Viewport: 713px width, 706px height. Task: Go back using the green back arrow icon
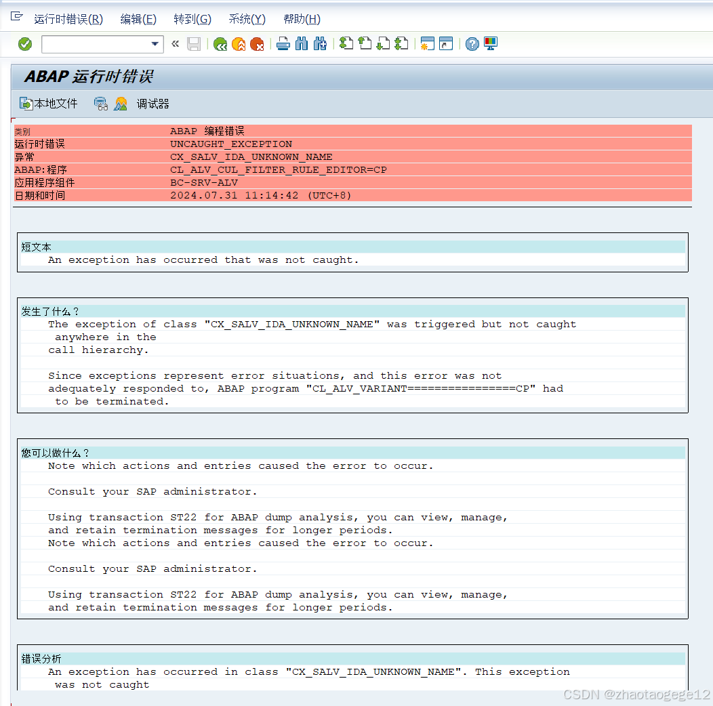point(220,44)
